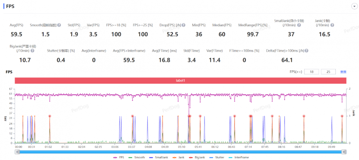Click the BigJank marker at 03:37

132,116
